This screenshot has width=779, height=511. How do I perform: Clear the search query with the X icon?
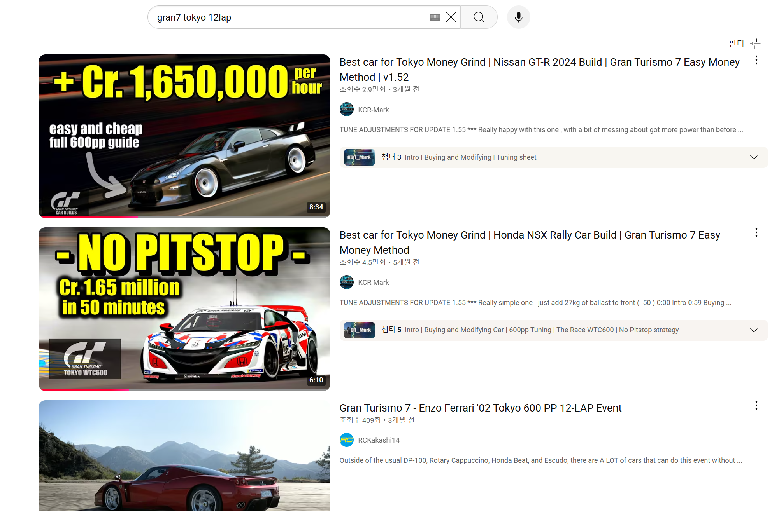451,17
